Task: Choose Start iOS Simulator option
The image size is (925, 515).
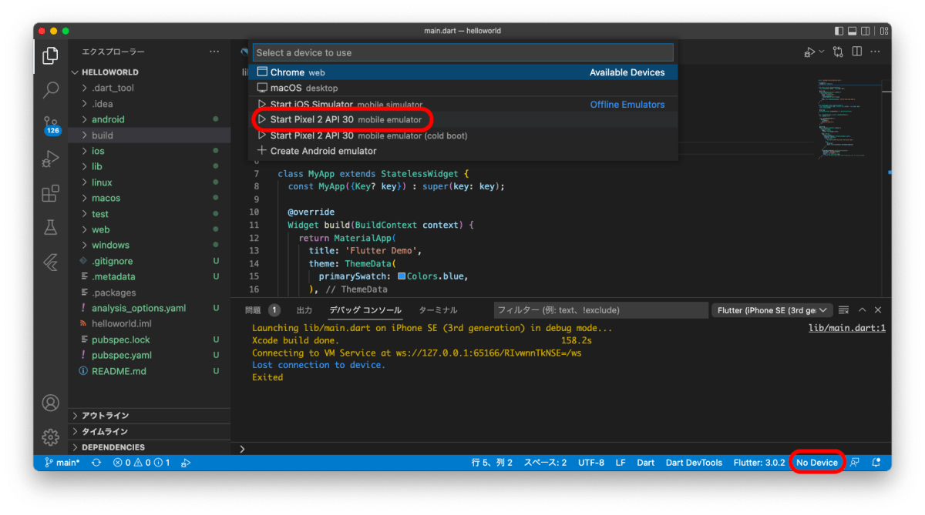Action: 463,104
